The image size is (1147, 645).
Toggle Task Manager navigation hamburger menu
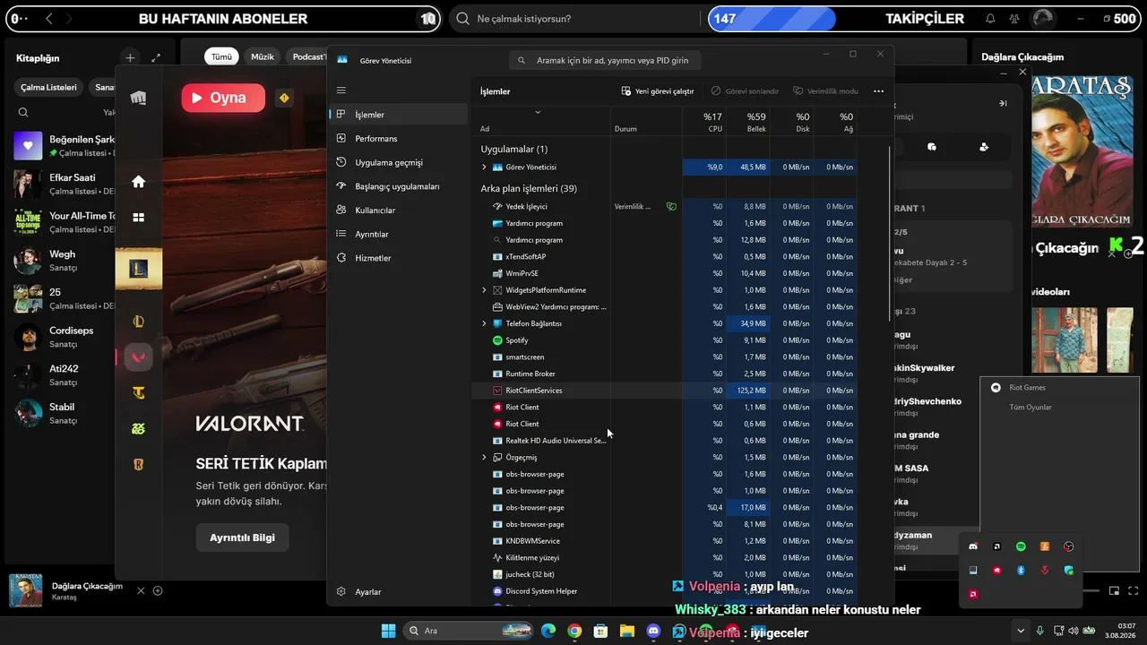pos(341,90)
